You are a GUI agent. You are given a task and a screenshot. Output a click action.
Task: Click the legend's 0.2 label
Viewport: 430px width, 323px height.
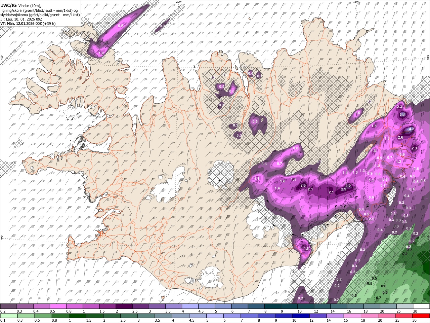tap(3, 311)
